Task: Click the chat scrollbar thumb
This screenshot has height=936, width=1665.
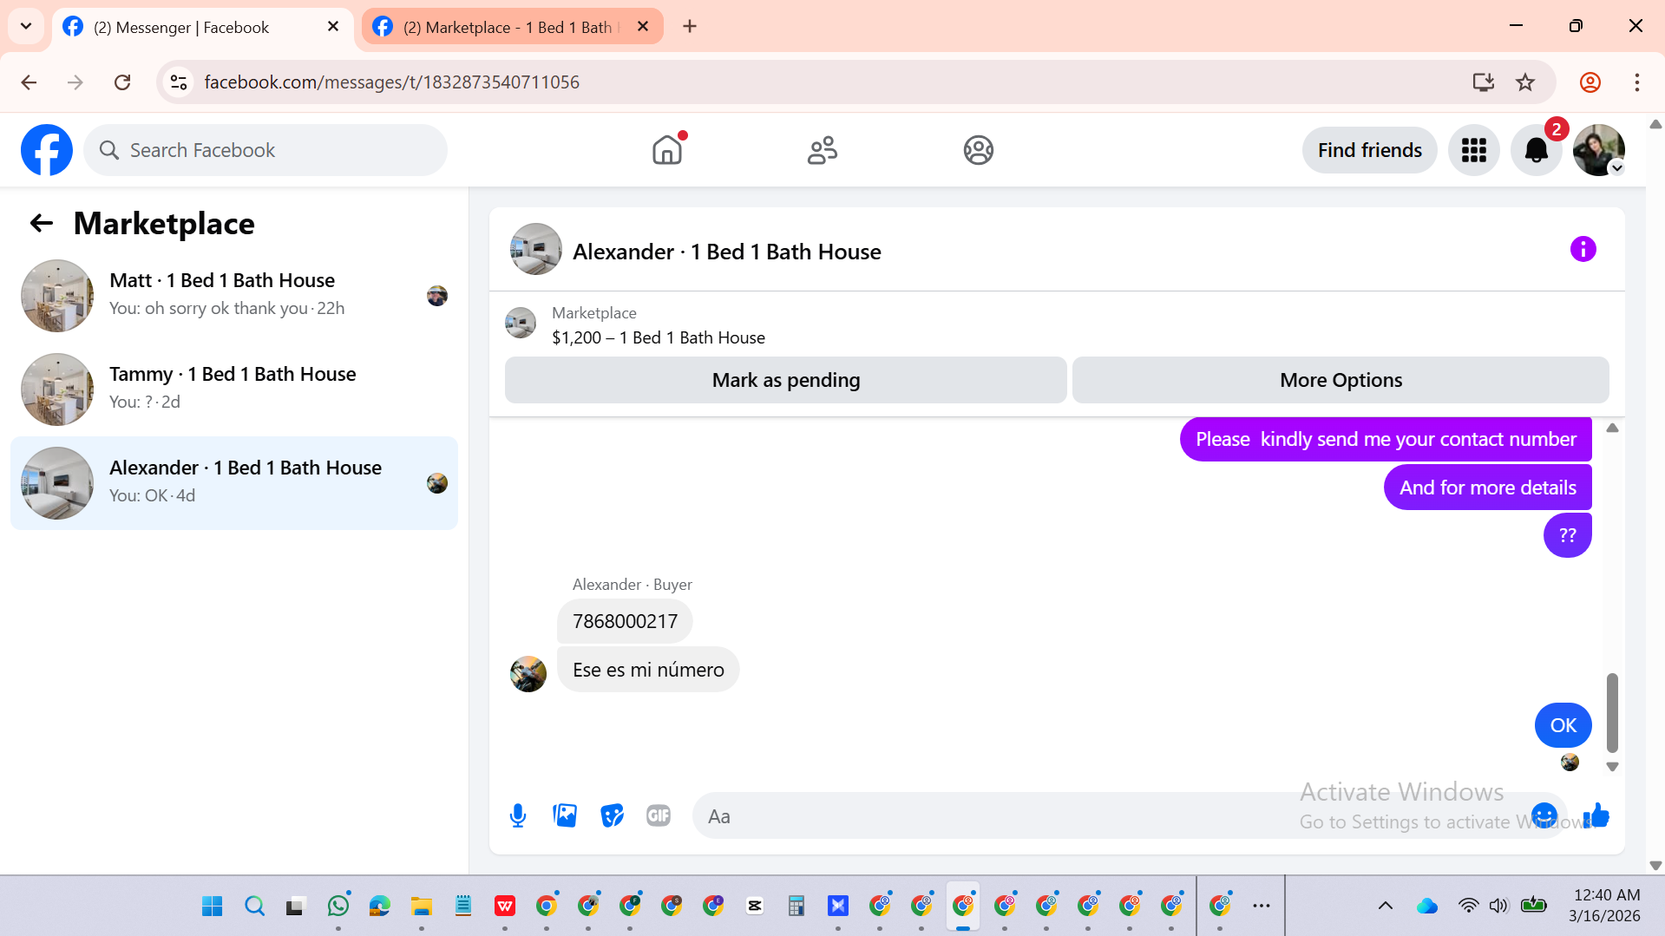Action: pyautogui.click(x=1612, y=712)
